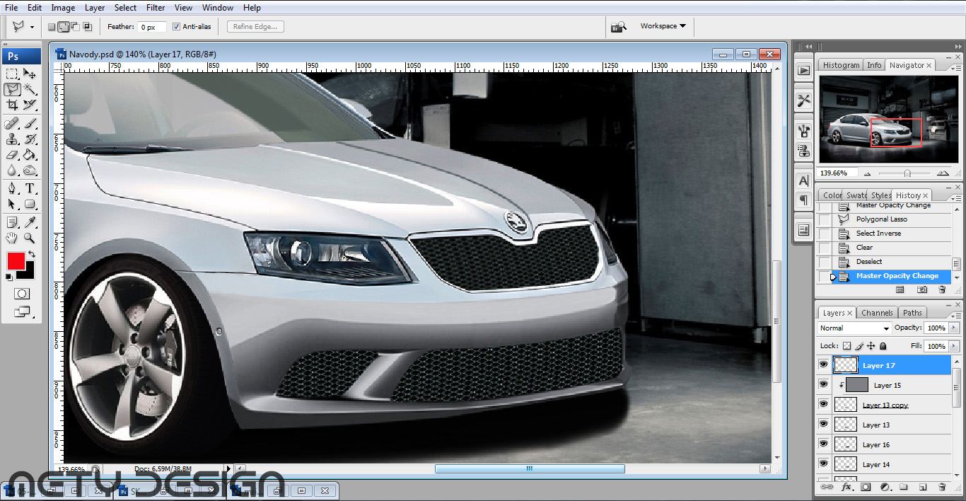The height and width of the screenshot is (501, 966).
Task: Open the Character panel icon
Action: 803,180
